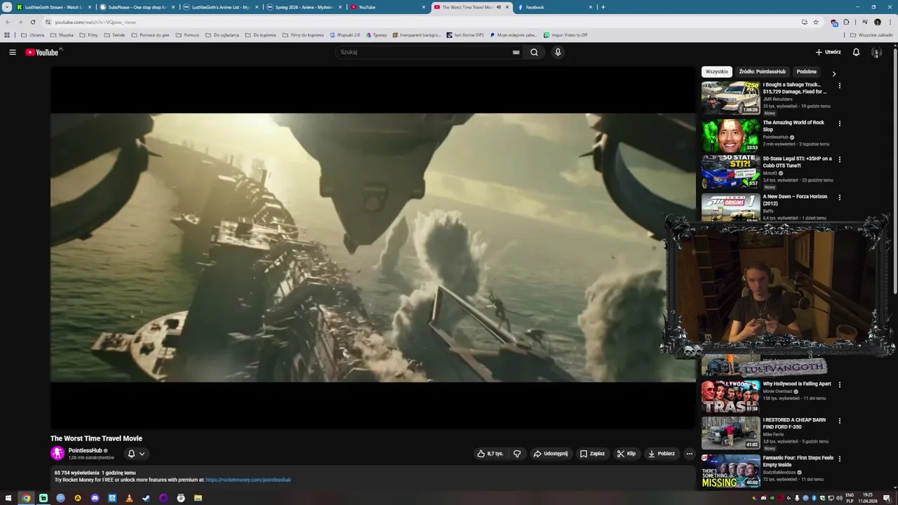Open a new browser tab
The height and width of the screenshot is (505, 898).
pos(603,7)
